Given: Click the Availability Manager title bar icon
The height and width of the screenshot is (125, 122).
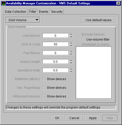Looking at the screenshot, I should pyautogui.click(x=4, y=3).
